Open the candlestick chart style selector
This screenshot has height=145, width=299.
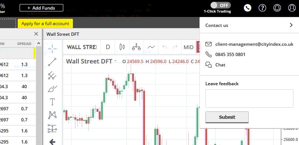click(122, 47)
